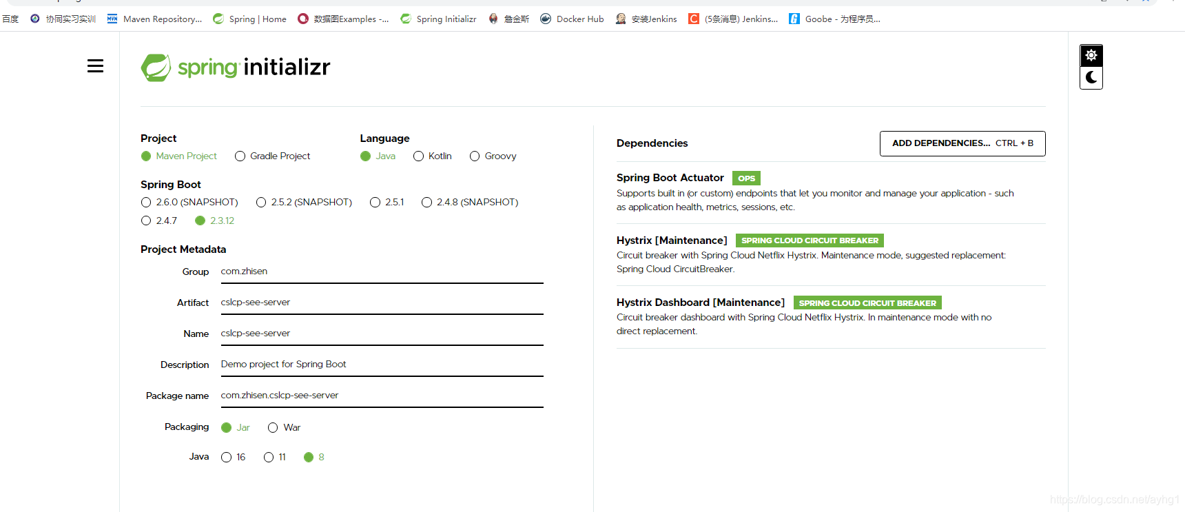This screenshot has height=512, width=1185.
Task: Switch to dark theme moon icon
Action: 1091,78
